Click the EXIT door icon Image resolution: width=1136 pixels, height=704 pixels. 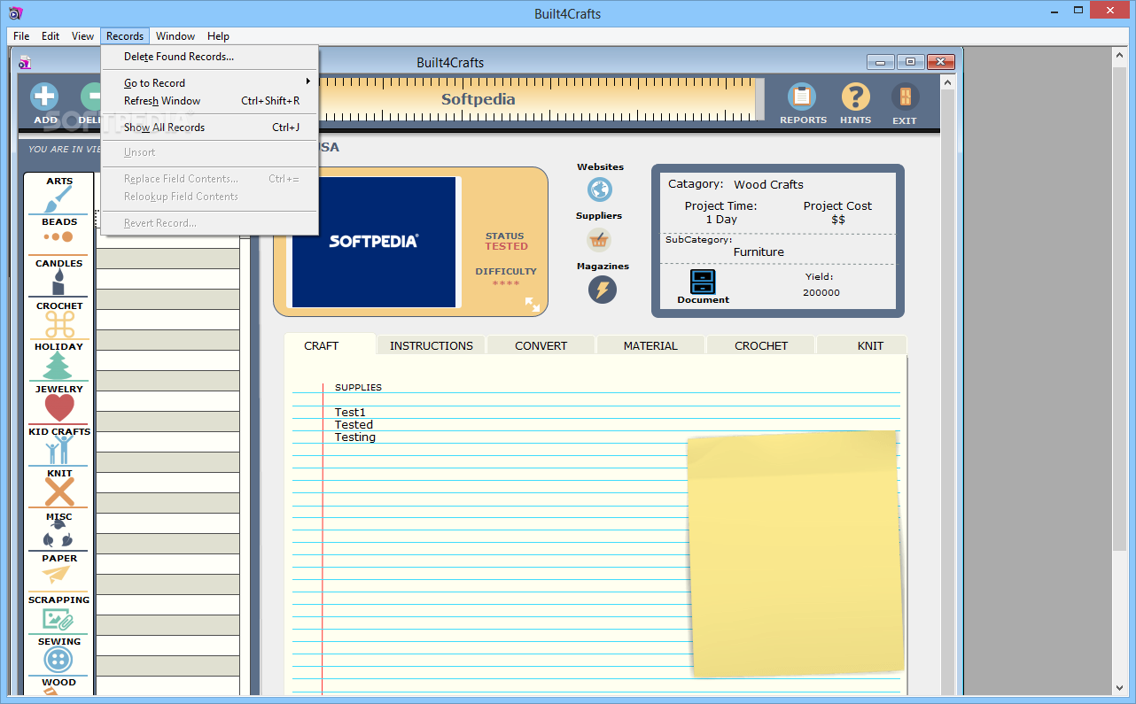[x=905, y=97]
